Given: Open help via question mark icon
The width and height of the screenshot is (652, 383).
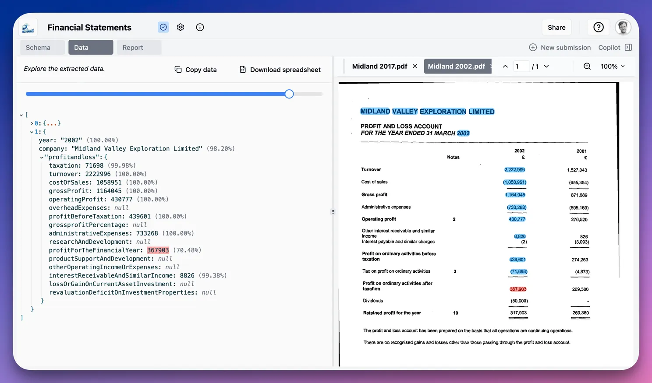Looking at the screenshot, I should click(x=598, y=27).
